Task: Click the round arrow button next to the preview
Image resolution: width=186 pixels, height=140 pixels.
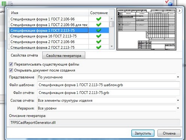Action: (180, 11)
